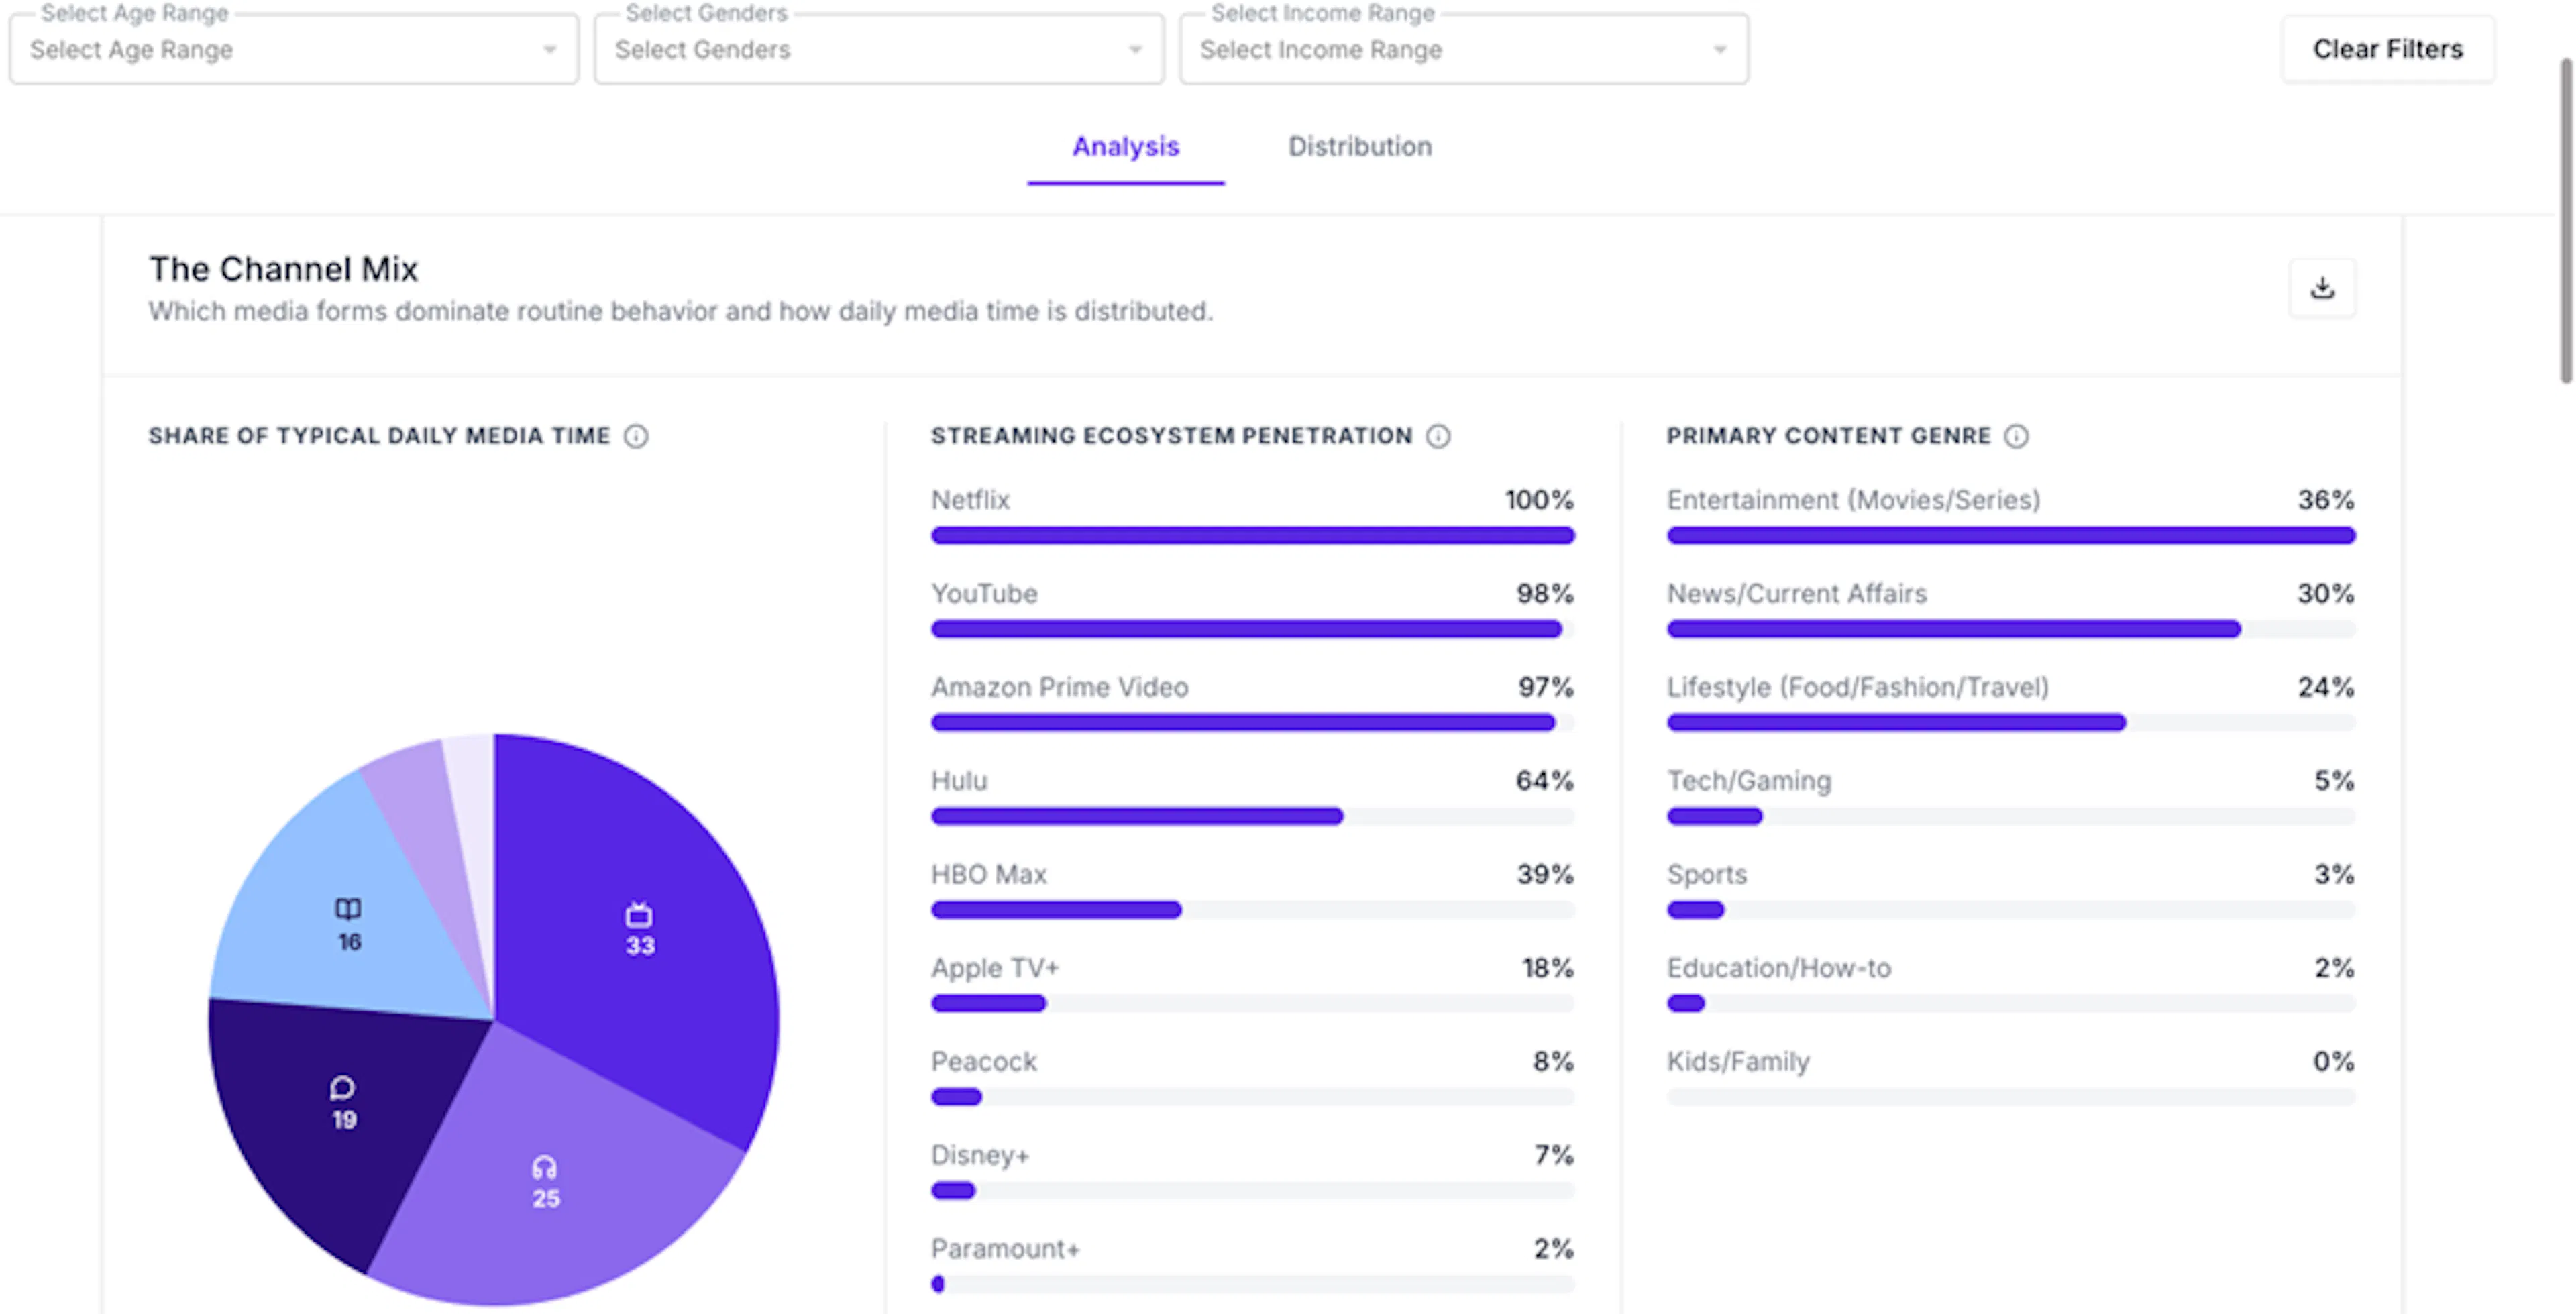Open info icon beside Primary Content Genre
Image resolution: width=2576 pixels, height=1314 pixels.
pyautogui.click(x=2016, y=436)
